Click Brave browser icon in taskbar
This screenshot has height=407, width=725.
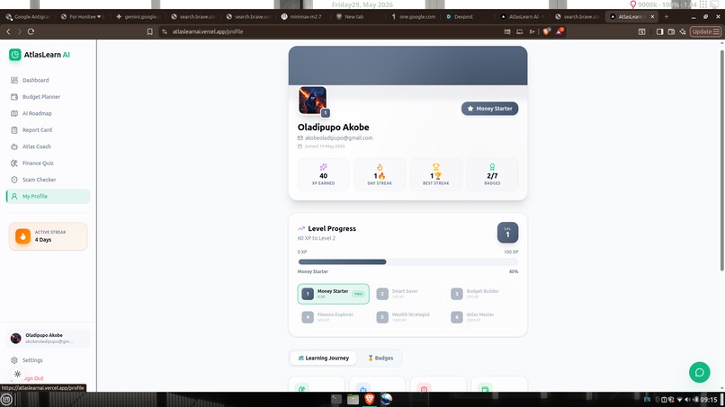coord(370,399)
